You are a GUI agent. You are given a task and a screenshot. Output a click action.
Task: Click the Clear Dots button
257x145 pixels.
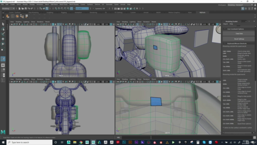coord(239,33)
